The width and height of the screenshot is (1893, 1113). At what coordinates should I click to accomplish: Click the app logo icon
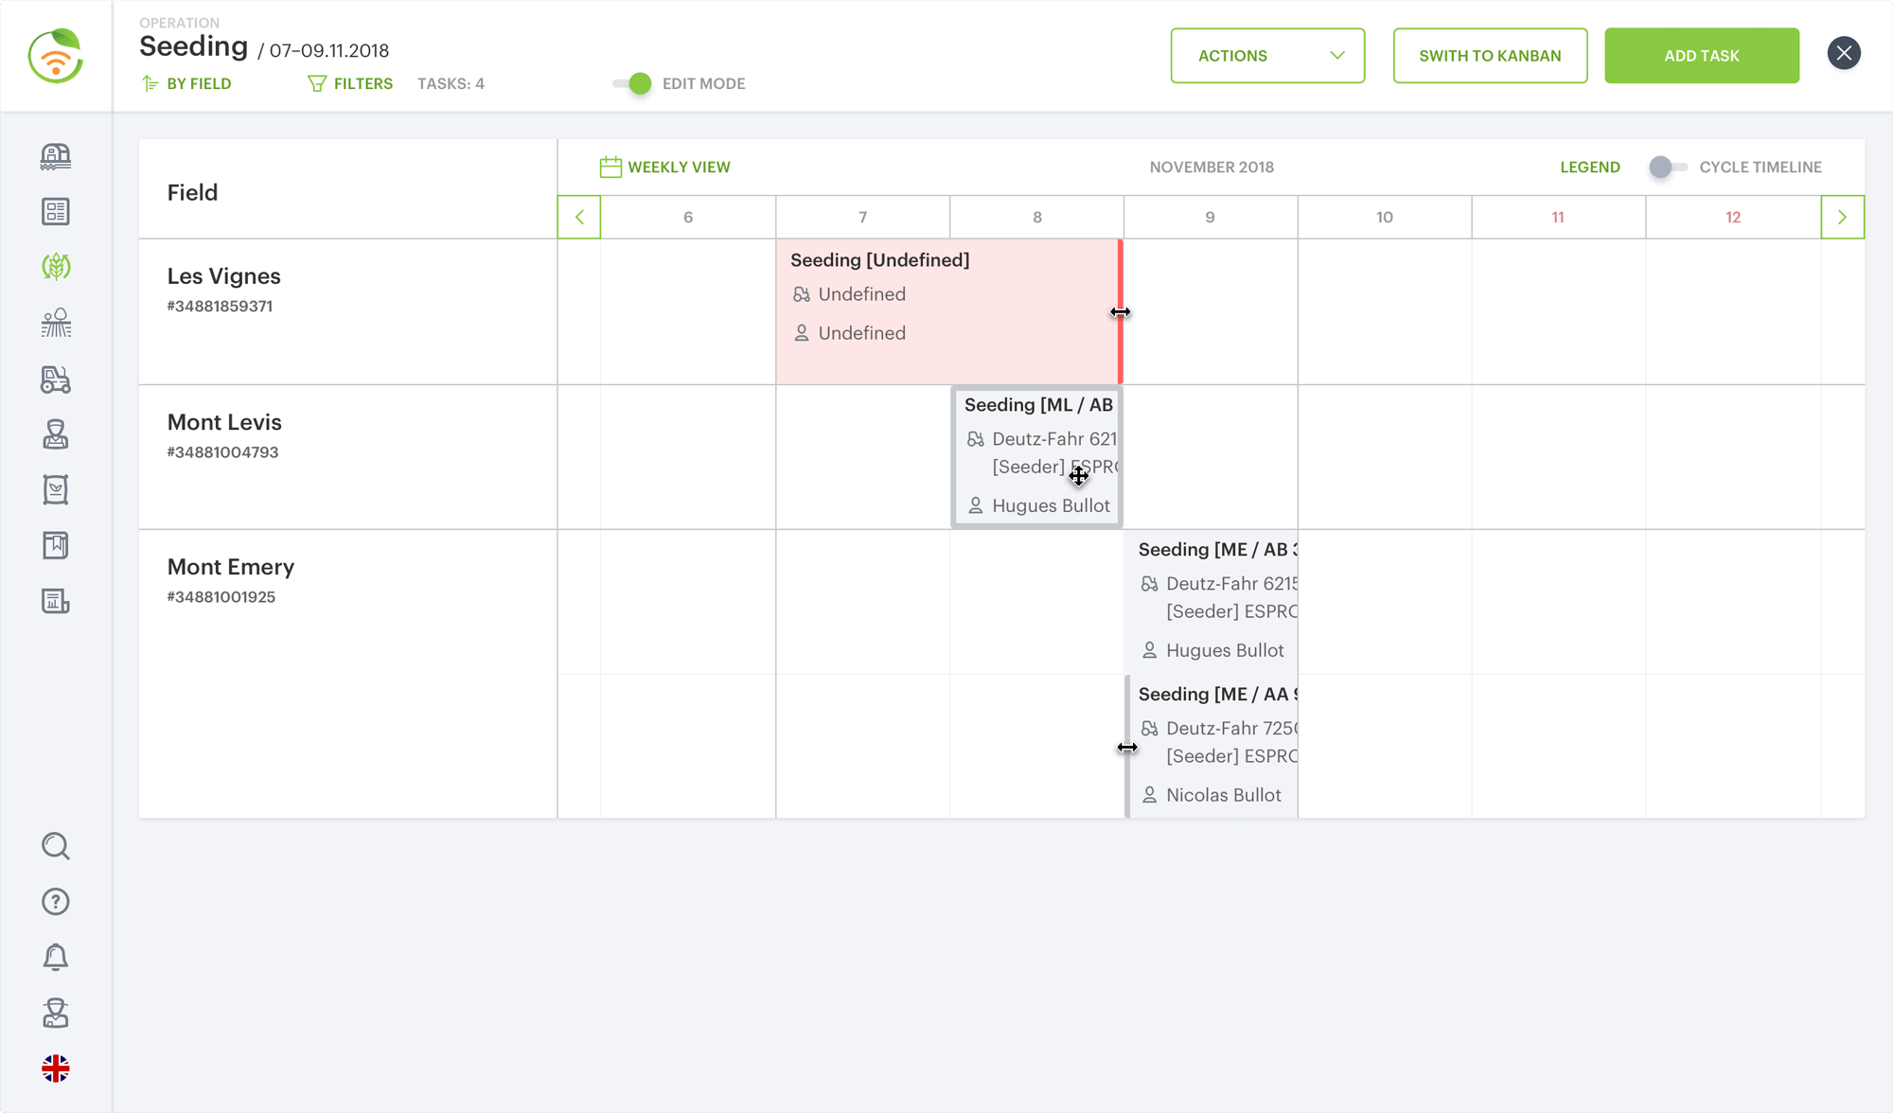[56, 56]
